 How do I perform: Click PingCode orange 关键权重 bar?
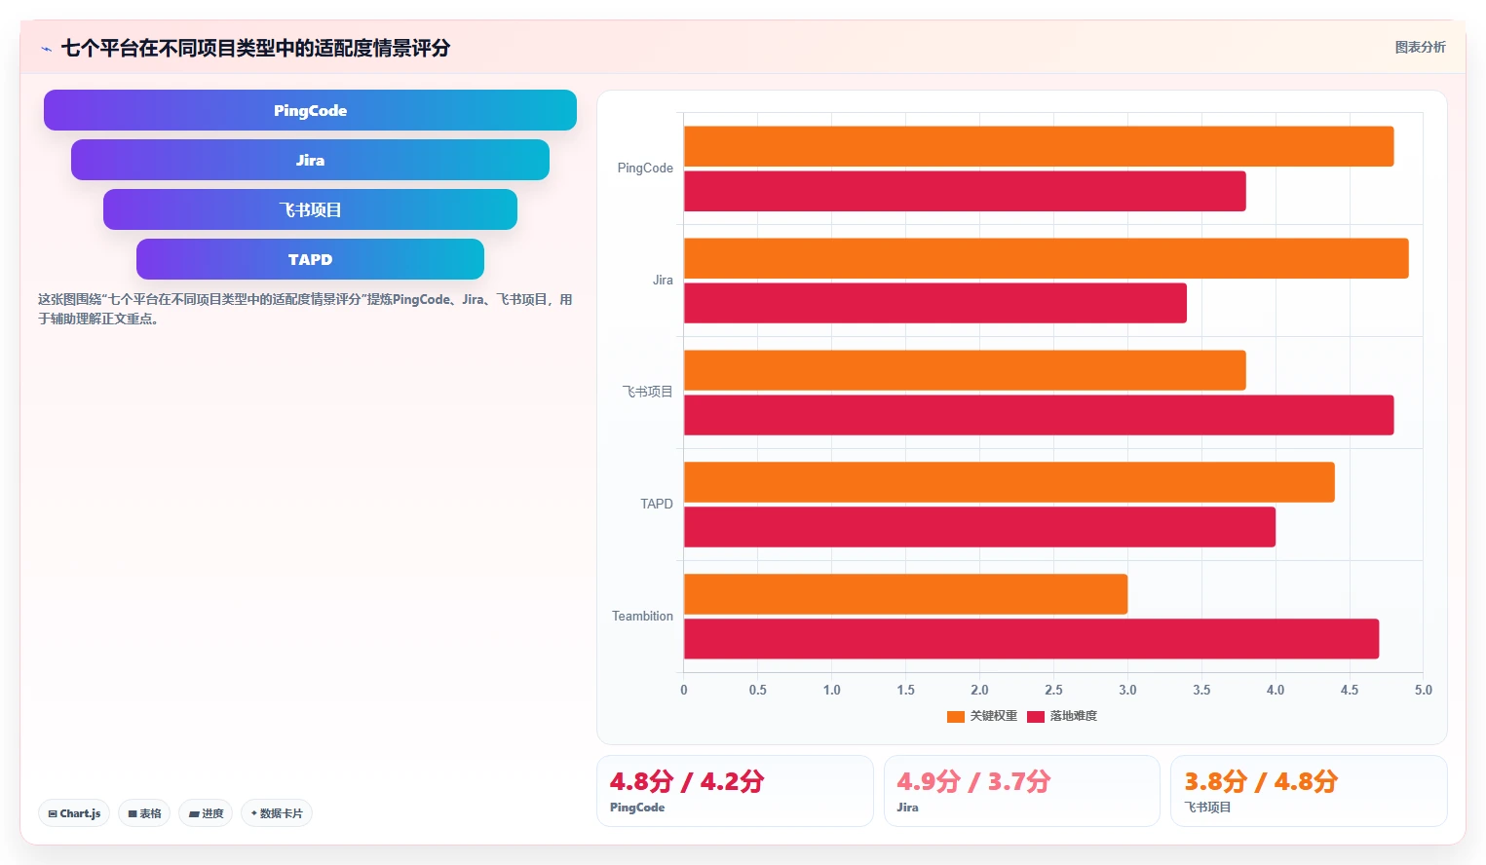click(x=1039, y=146)
